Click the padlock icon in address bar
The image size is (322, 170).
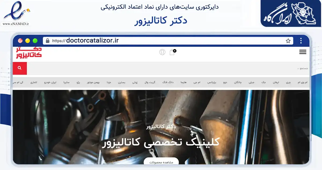[x=48, y=41]
